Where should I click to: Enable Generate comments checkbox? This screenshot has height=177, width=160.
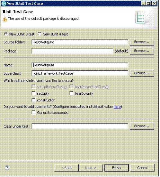[33, 113]
